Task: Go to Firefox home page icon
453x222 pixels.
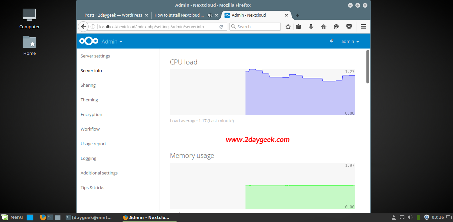Action: 324,27
